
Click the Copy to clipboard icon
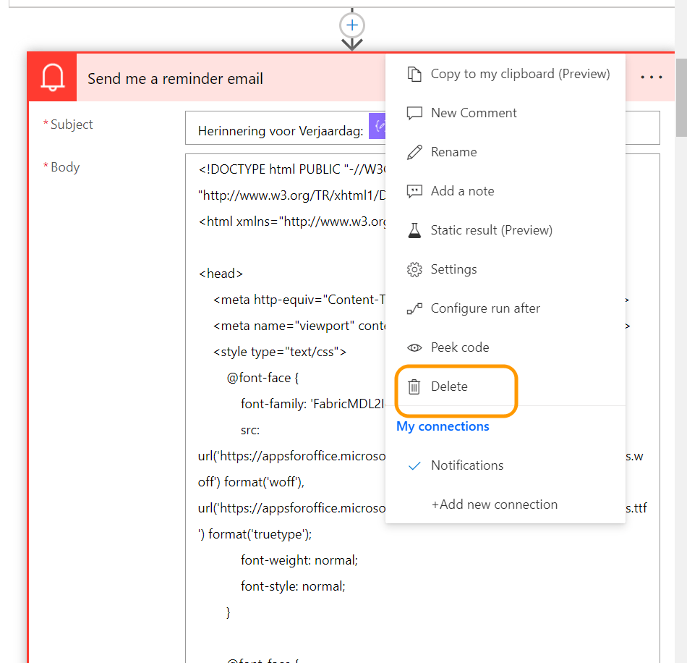coord(414,74)
